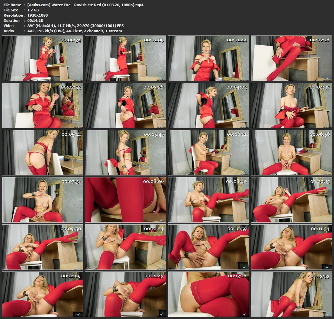This screenshot has width=334, height=319.
Task: Click the preview frame at 00:08:40
Action: tap(208, 200)
